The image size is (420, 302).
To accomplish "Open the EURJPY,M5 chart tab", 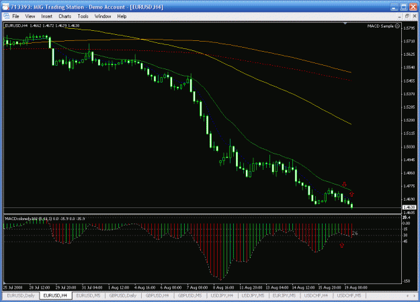I will pos(284,295).
